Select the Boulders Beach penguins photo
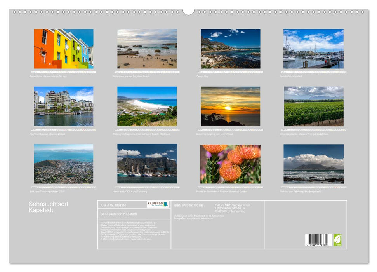The width and height of the screenshot is (377, 272). point(147,49)
